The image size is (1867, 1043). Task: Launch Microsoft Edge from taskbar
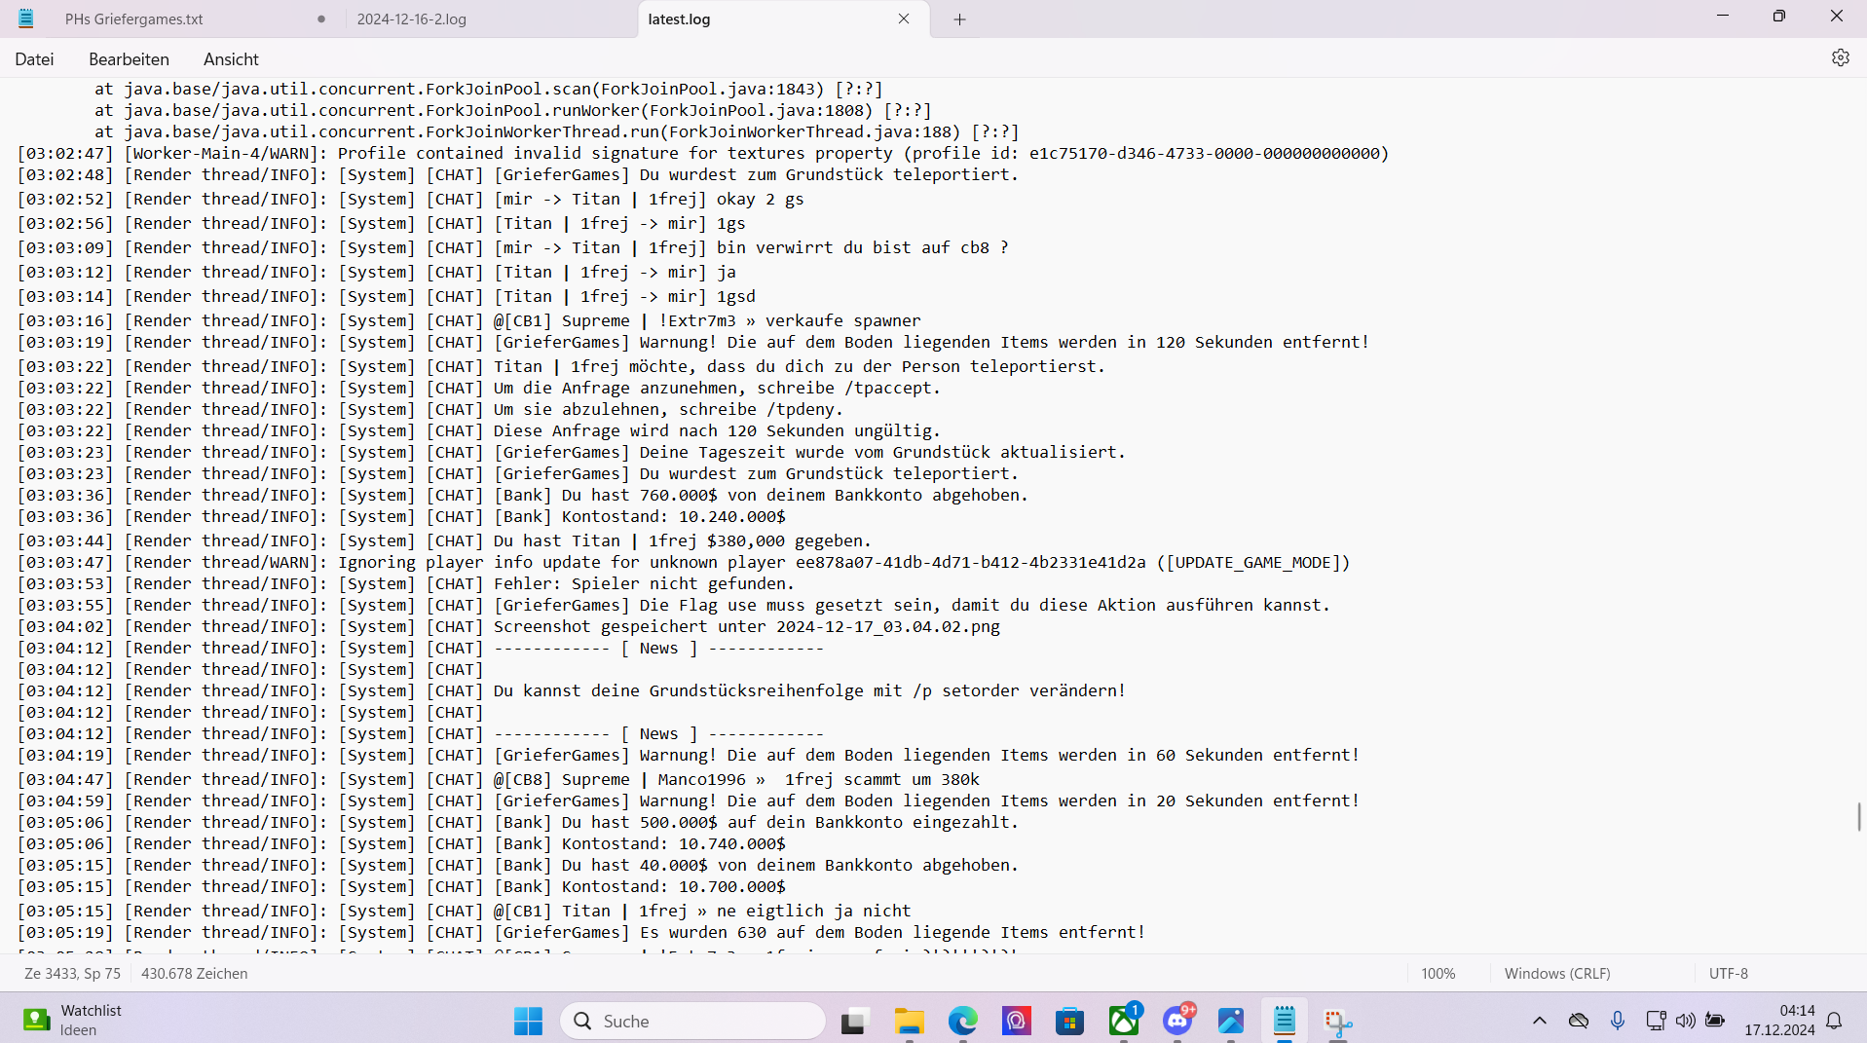963,1021
